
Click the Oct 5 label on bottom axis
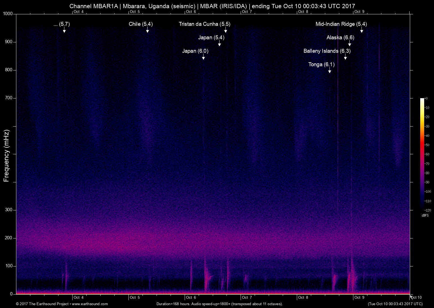click(135, 297)
